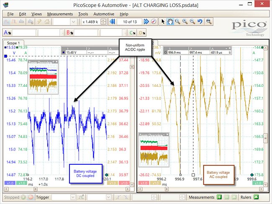Screen dimensions: 272x204
Task: Open the Measurements menu
Action: pos(60,14)
